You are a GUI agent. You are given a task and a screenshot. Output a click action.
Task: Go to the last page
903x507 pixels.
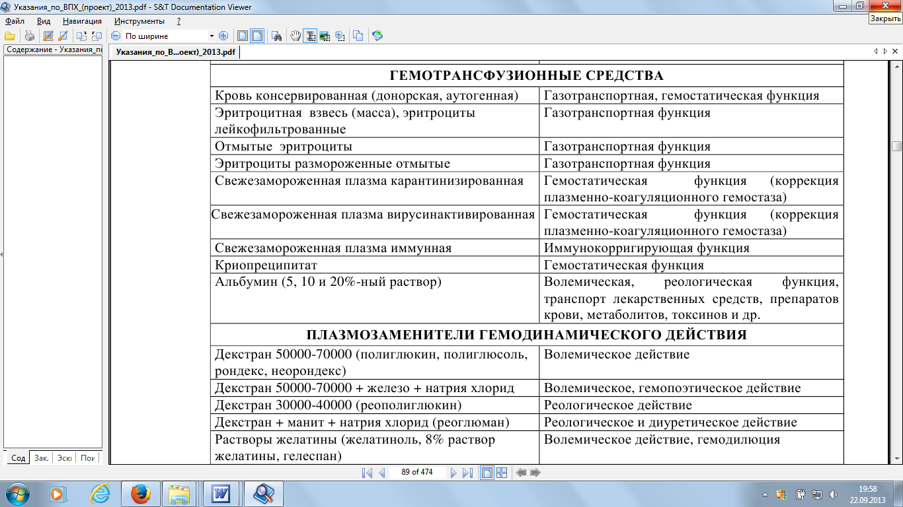click(467, 473)
